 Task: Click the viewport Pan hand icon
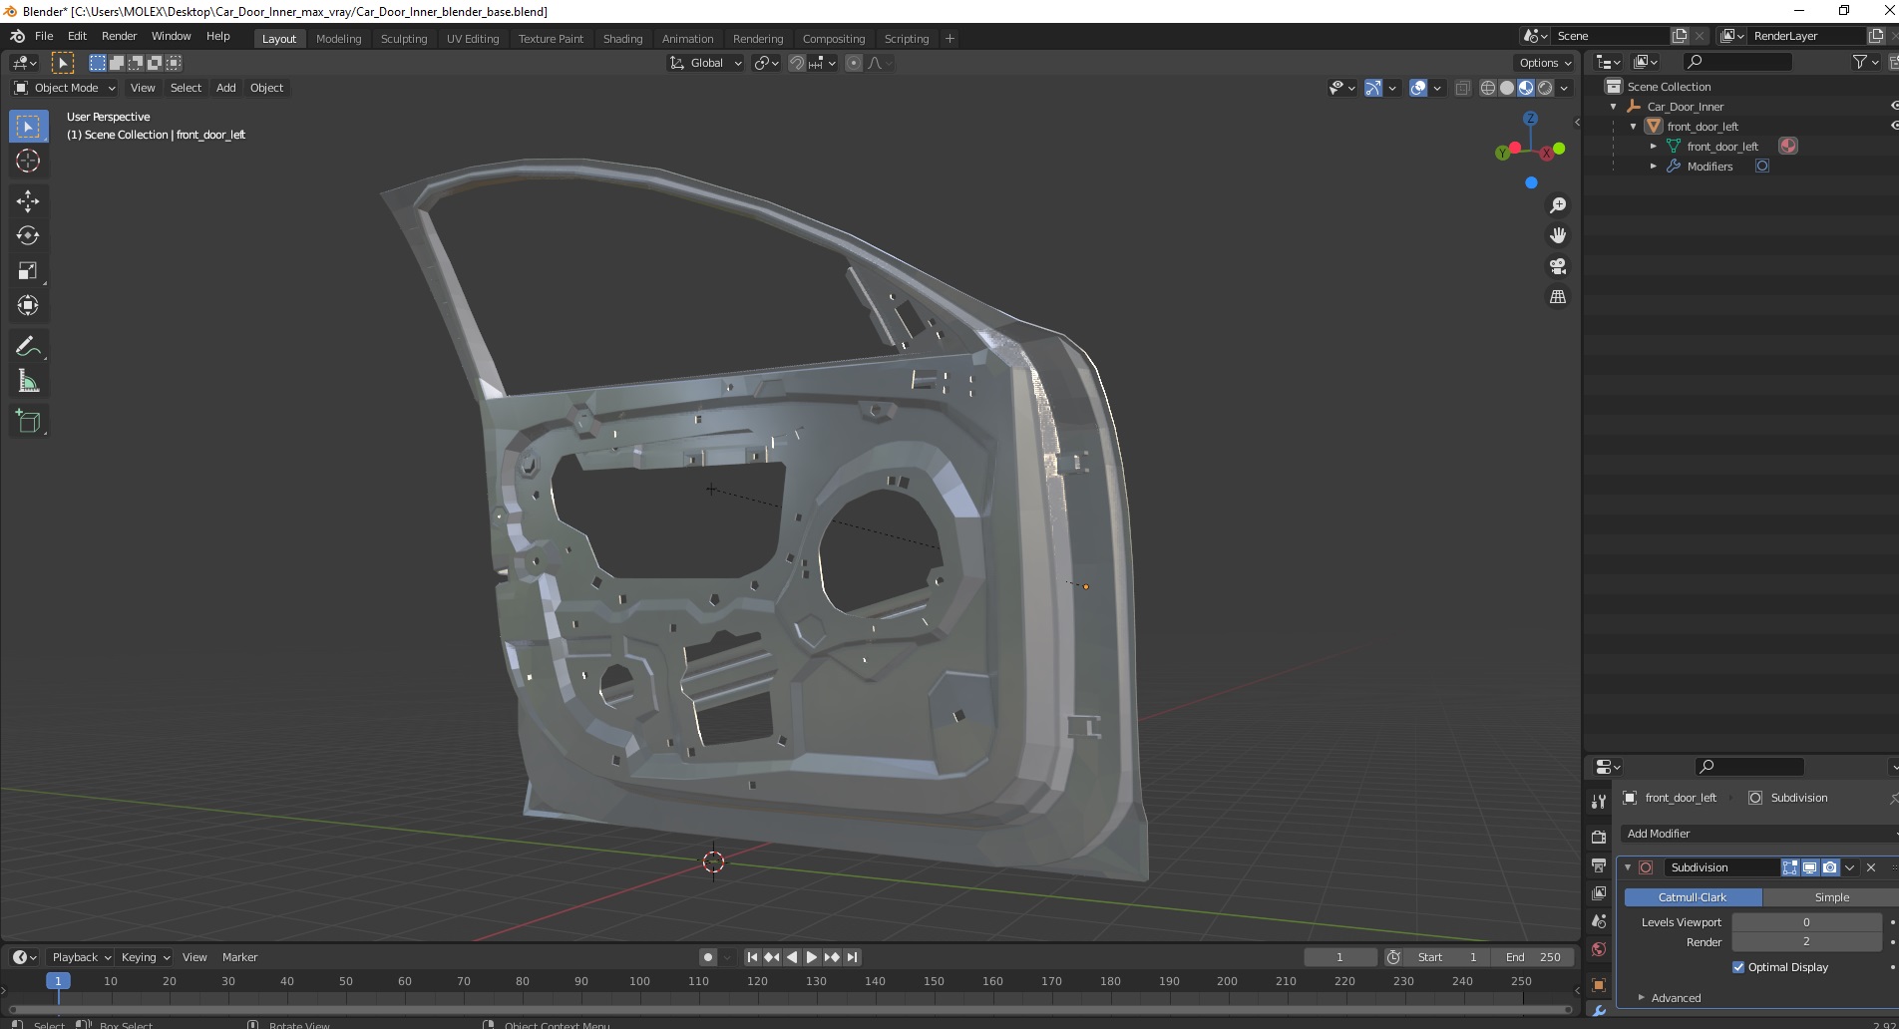pyautogui.click(x=1557, y=235)
